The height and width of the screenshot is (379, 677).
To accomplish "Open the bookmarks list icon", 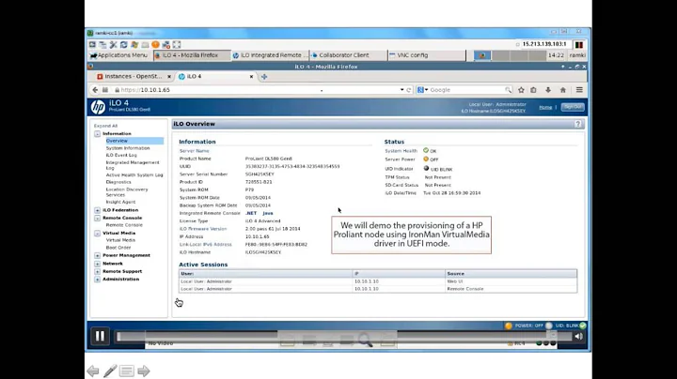I will pyautogui.click(x=534, y=89).
